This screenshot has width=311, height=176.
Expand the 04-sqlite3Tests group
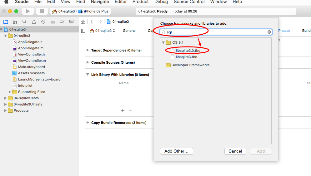[5, 98]
